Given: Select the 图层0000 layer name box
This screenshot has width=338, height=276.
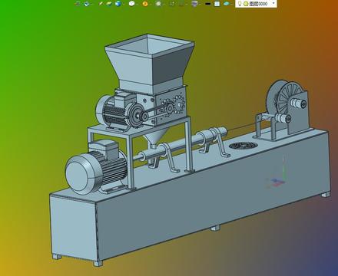Looking at the screenshot, I should click(x=258, y=4).
